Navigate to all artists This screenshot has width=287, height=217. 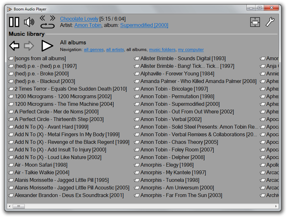click(115, 50)
